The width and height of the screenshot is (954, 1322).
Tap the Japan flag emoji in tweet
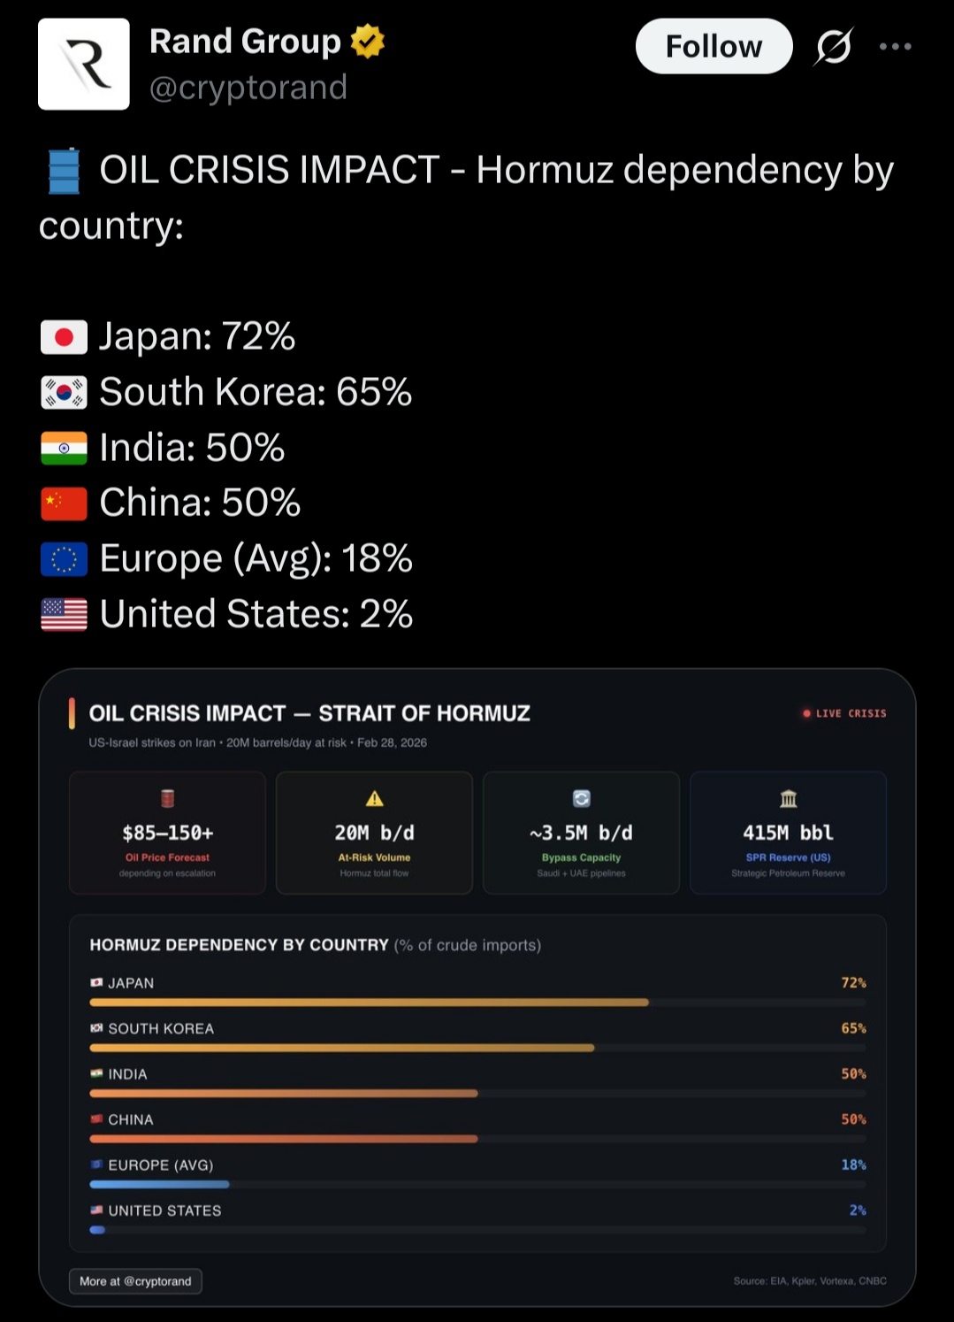point(64,337)
